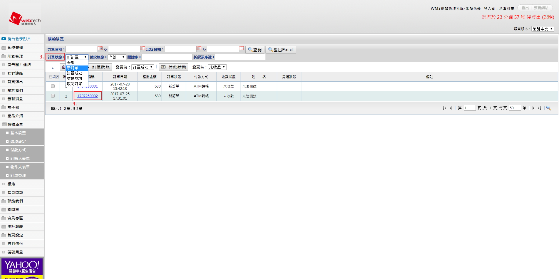Go to the next page arrow
Viewport: 559px width, 279px height.
coord(533,108)
